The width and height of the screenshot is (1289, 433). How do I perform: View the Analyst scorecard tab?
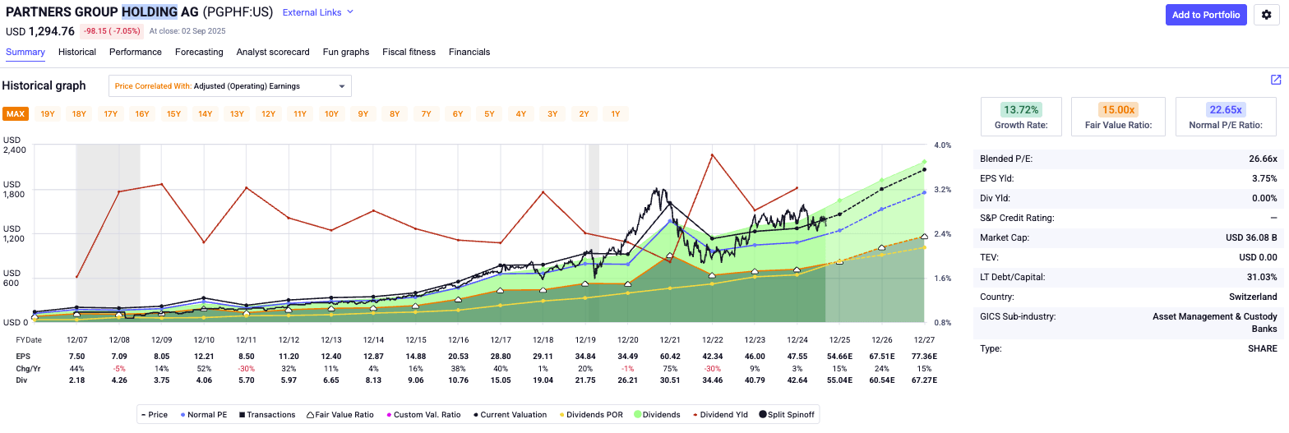tap(273, 52)
